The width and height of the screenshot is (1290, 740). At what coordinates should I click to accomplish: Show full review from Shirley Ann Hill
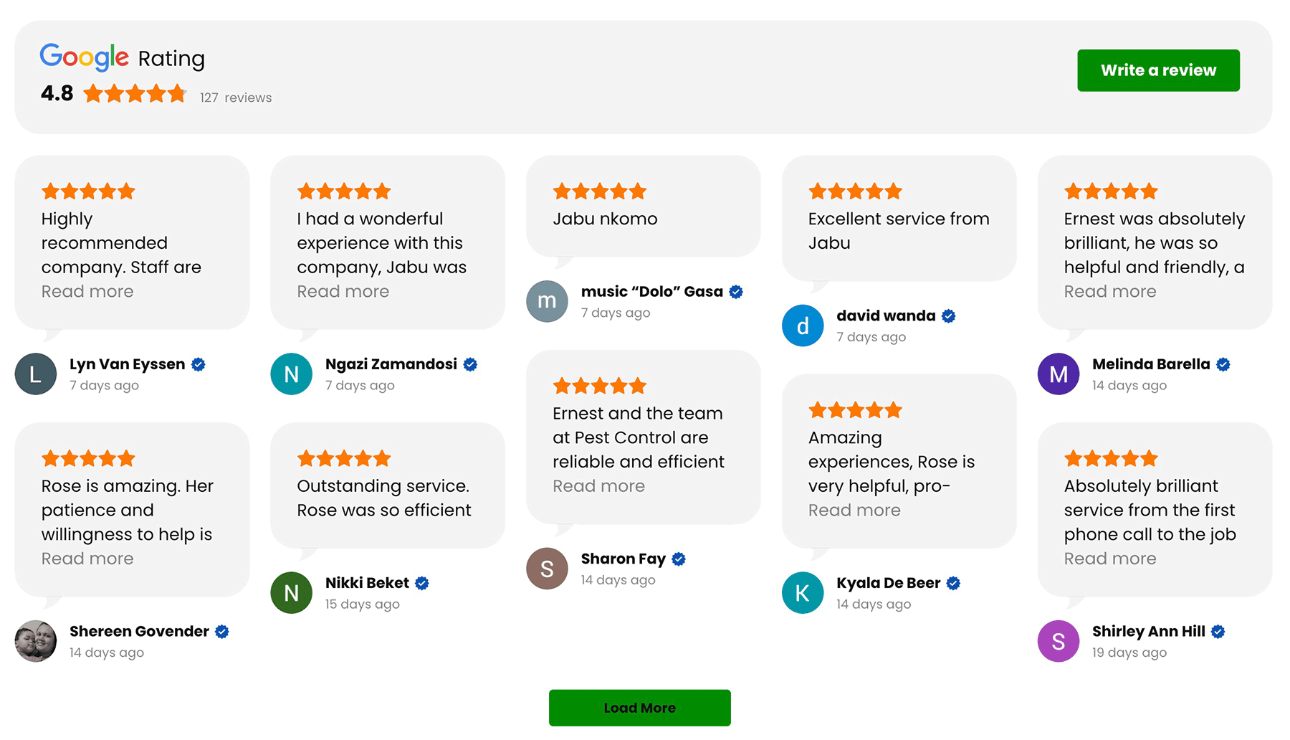[x=1109, y=559]
